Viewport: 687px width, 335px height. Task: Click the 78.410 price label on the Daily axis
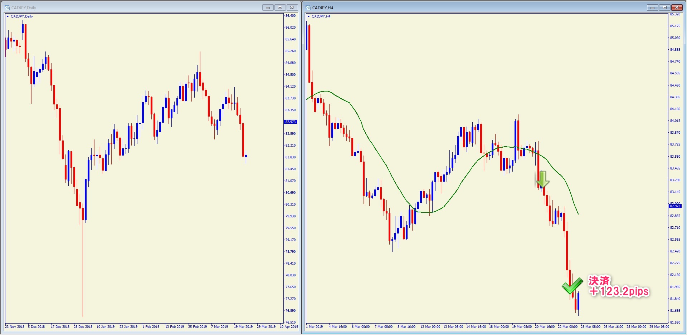point(291,263)
